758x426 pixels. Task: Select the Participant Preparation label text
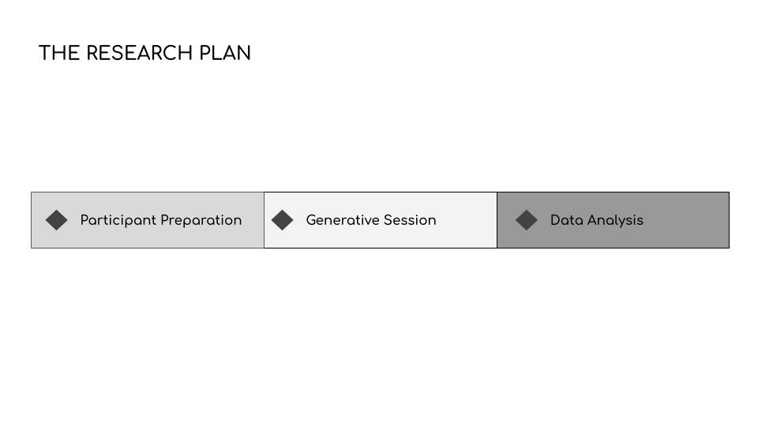[x=161, y=221]
